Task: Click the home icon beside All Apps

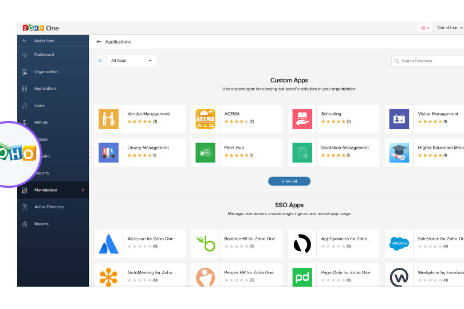Action: click(100, 61)
